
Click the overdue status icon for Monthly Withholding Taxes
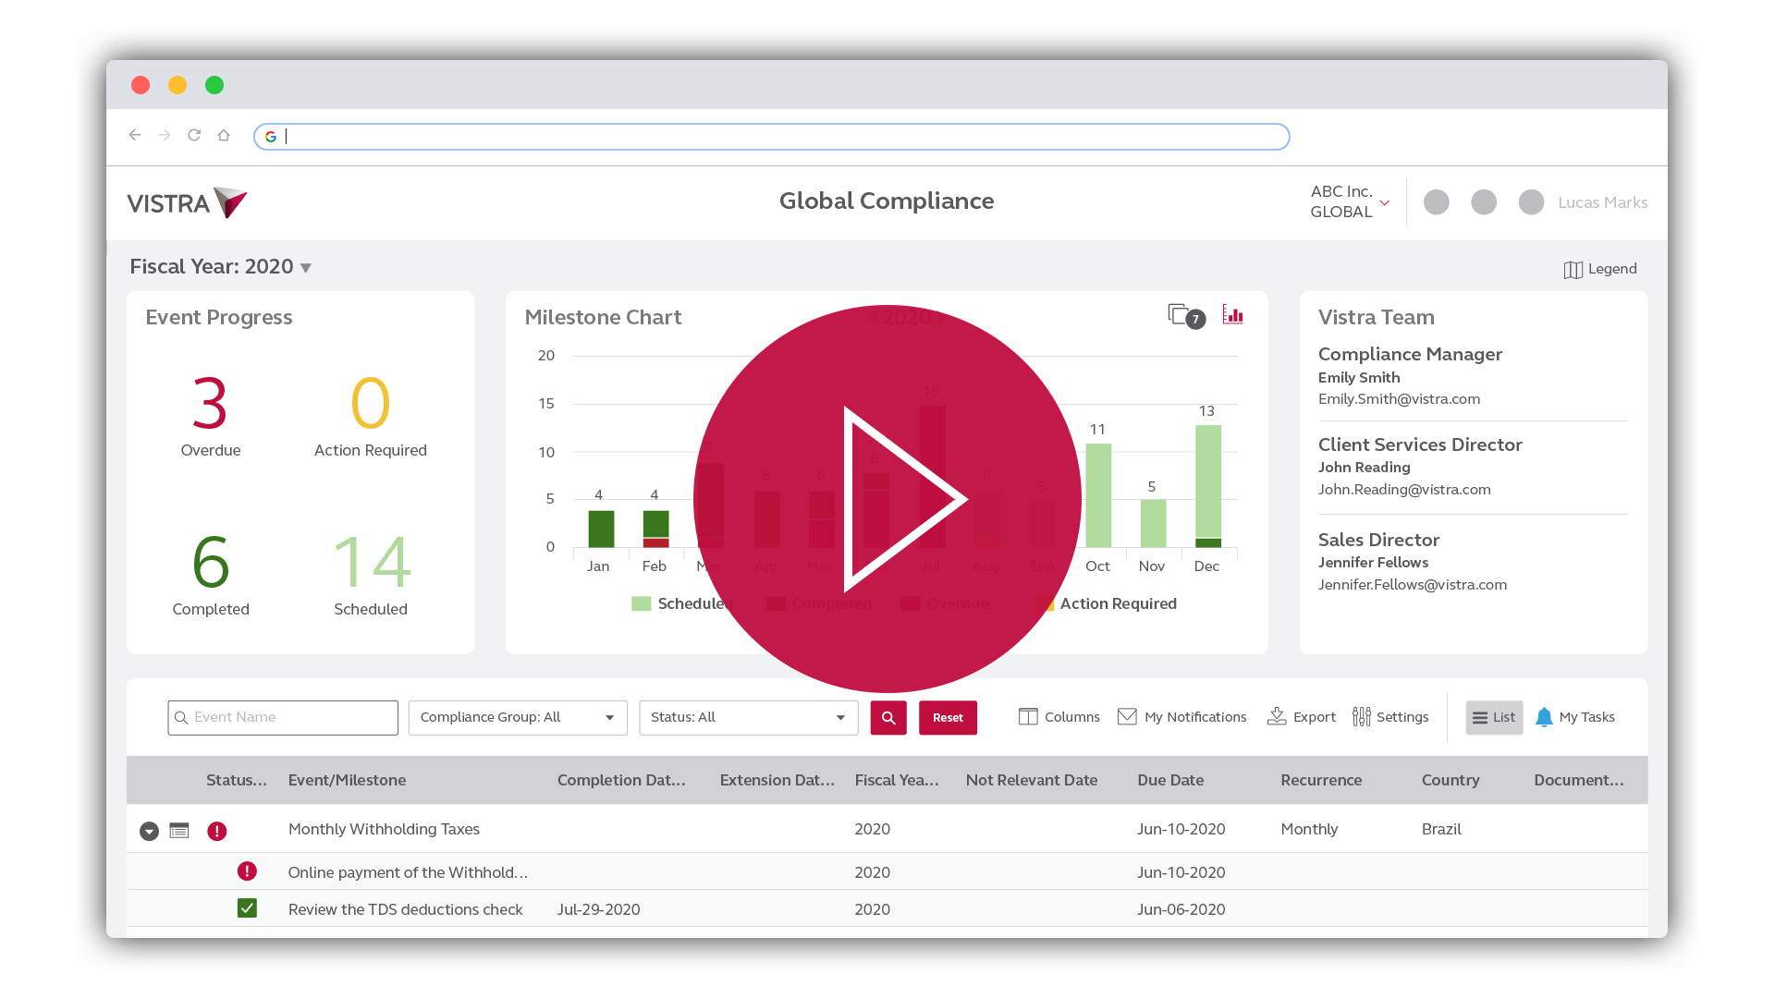coord(217,831)
